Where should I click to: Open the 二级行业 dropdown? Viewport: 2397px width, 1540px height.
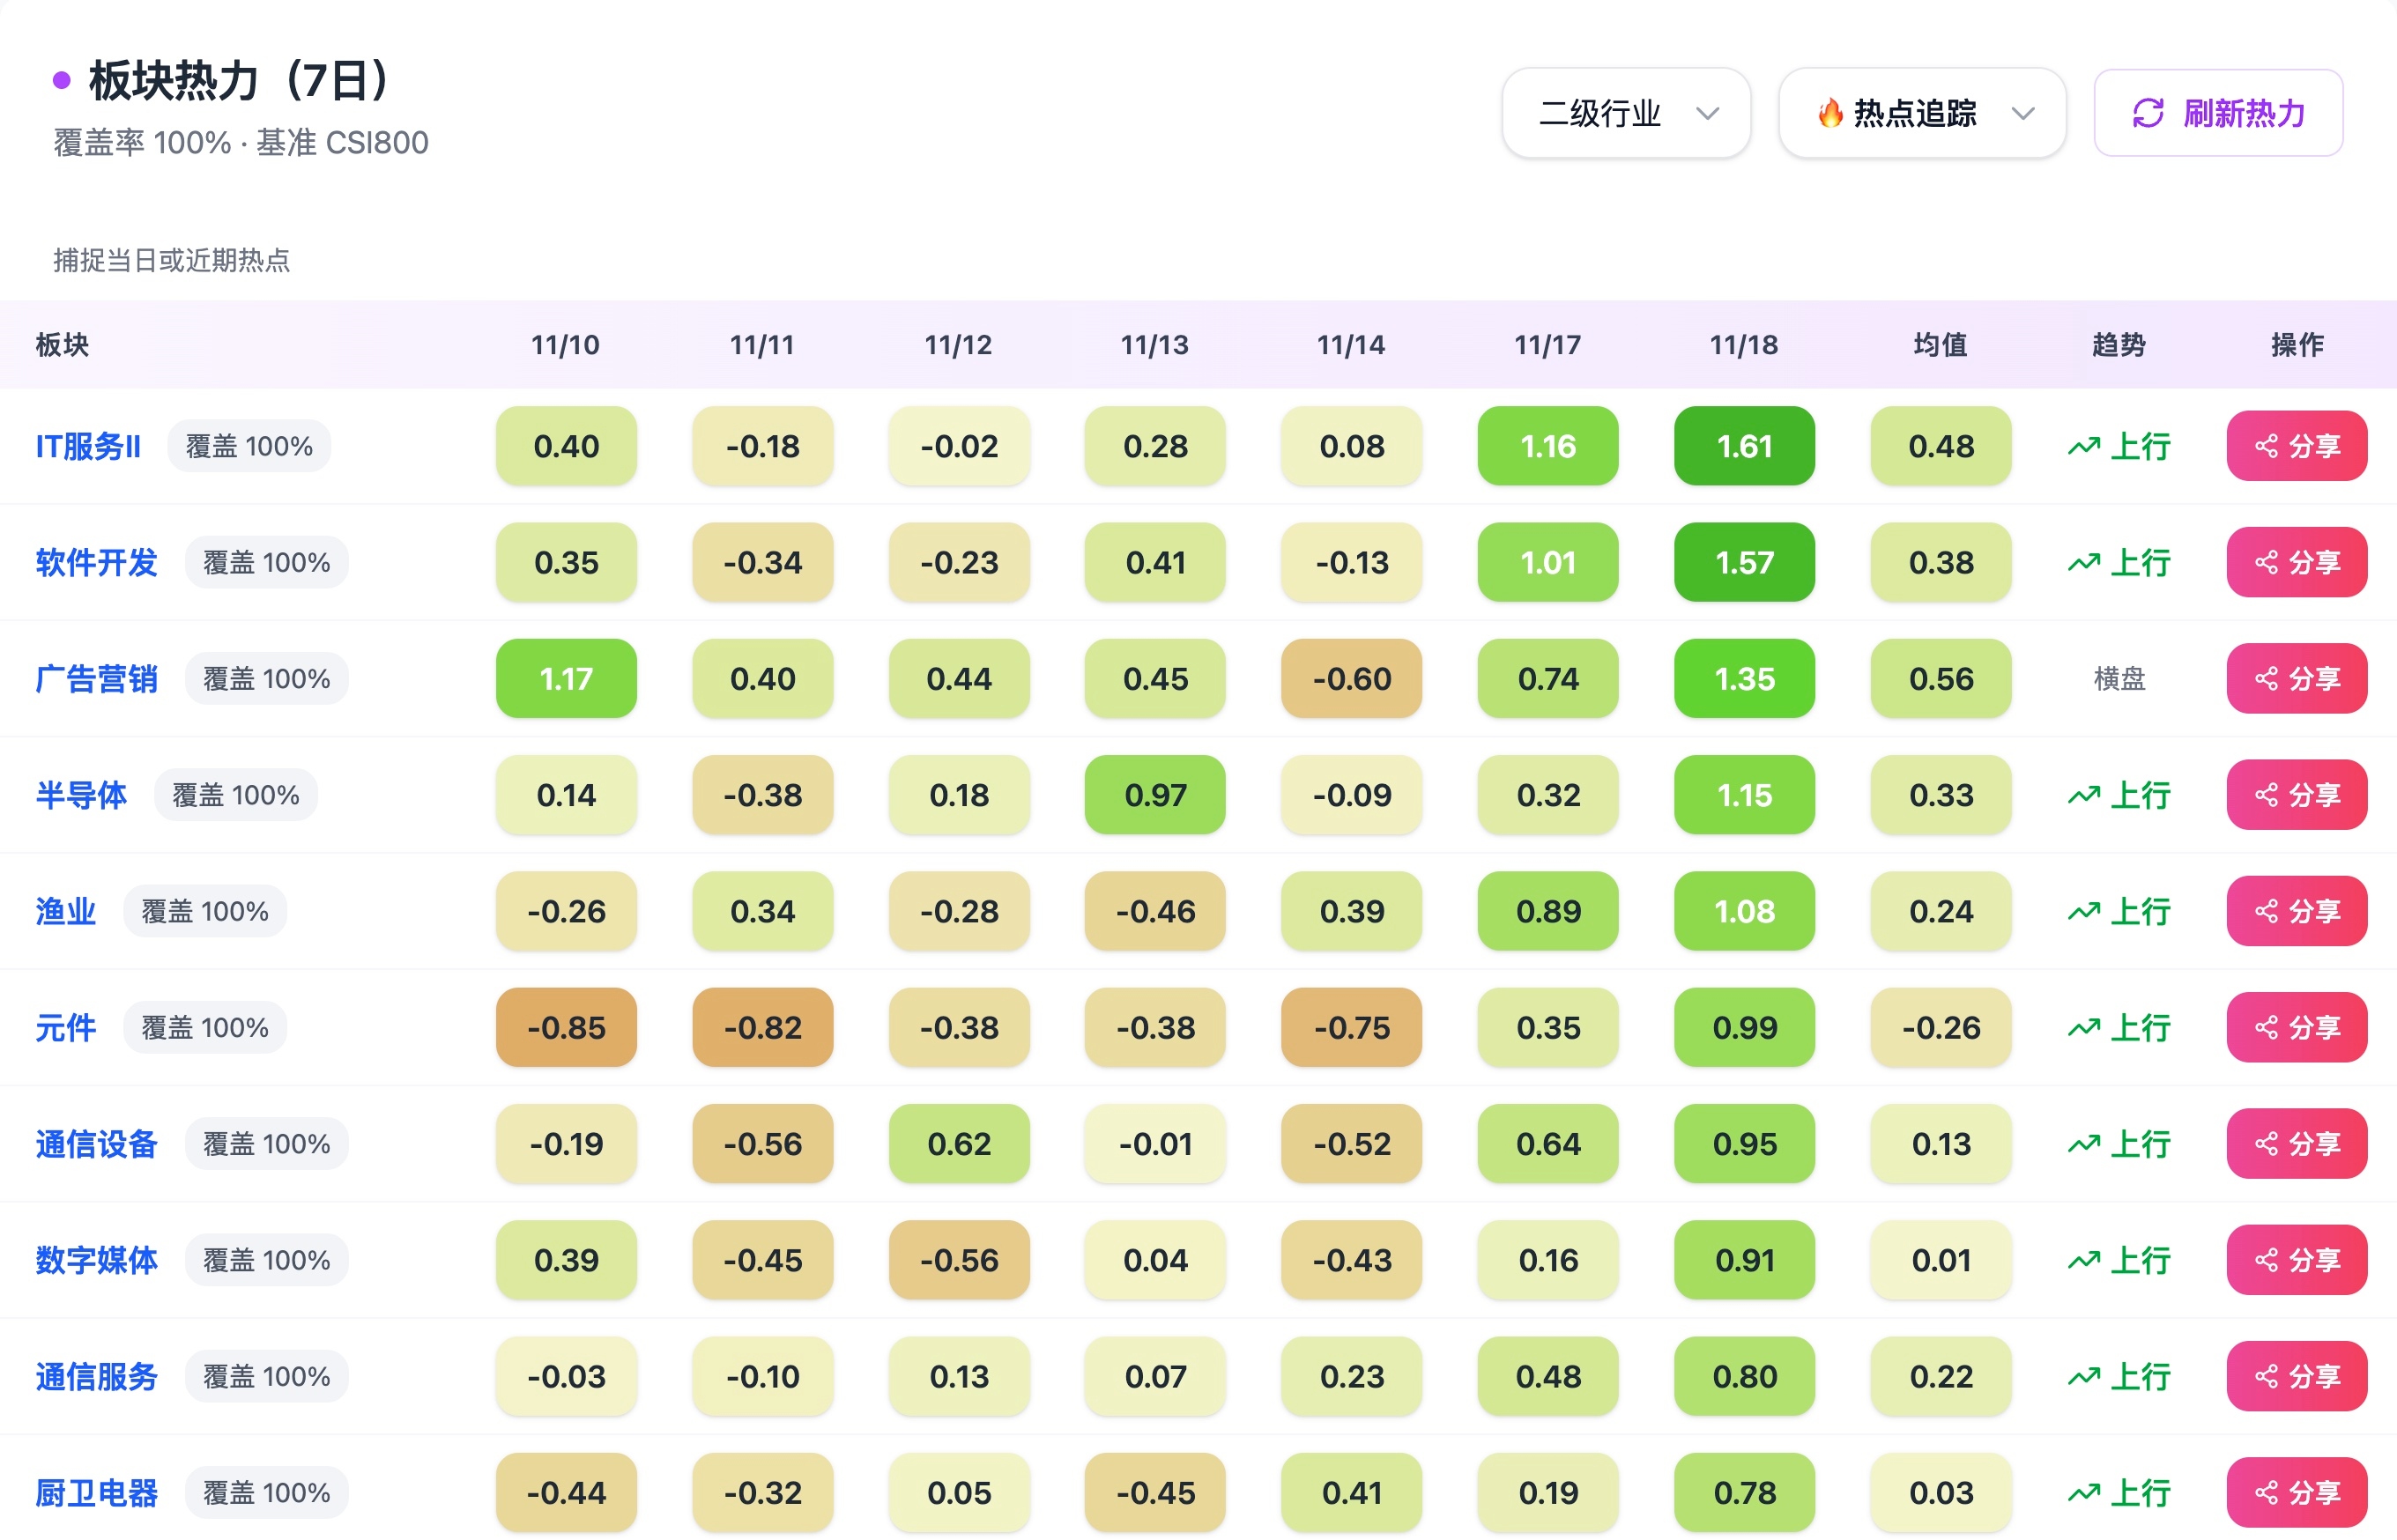(1625, 113)
